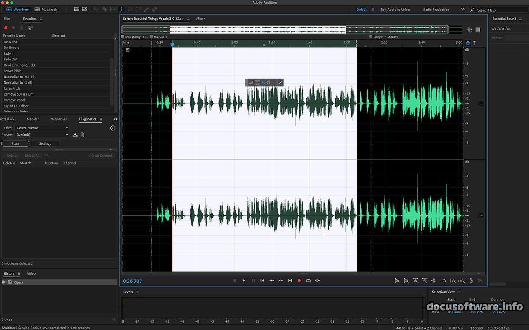529x330 pixels.
Task: Click the Clear Deleted button
Action: pos(101,155)
